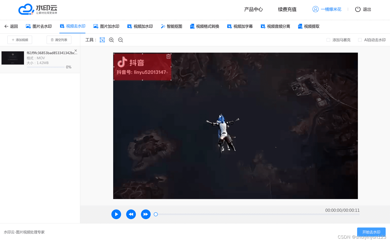
Task: Open the 视频加水印 tab
Action: (x=140, y=26)
